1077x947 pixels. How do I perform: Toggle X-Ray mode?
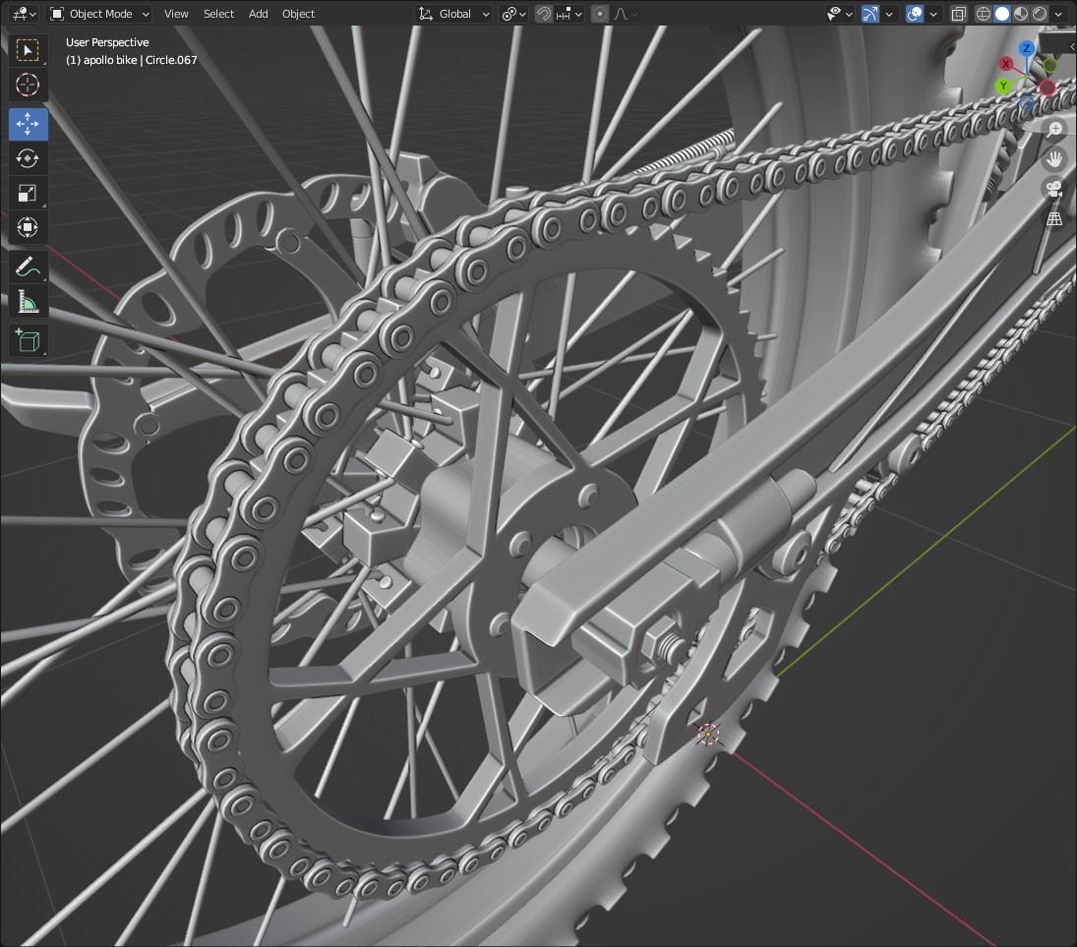(958, 14)
